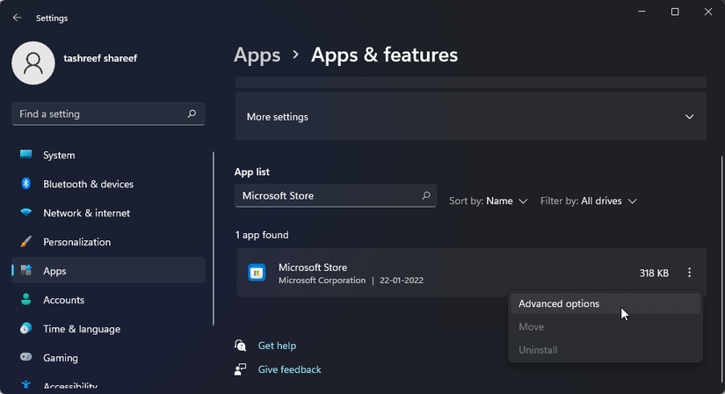This screenshot has width=725, height=394.
Task: Open Accounts in the sidebar
Action: coord(108,300)
